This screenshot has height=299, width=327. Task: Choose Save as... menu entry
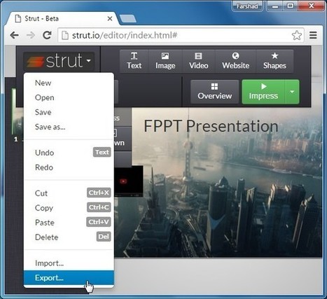pos(69,127)
